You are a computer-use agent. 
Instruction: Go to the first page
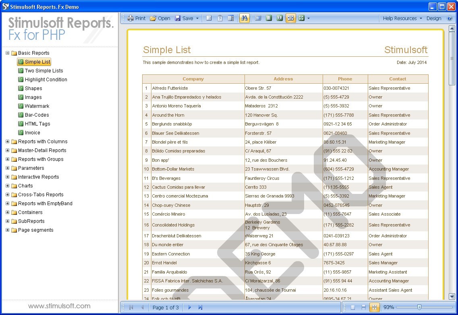click(131, 307)
